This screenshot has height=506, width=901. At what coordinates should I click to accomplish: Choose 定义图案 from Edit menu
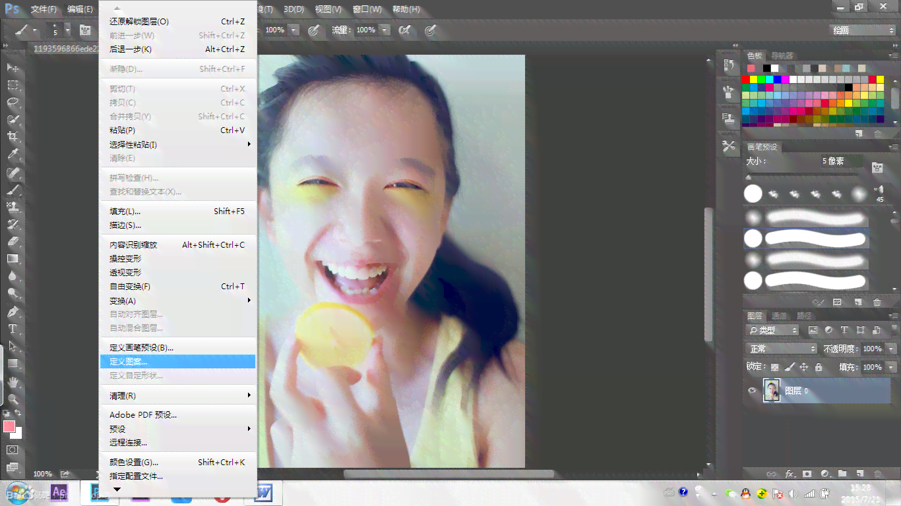pos(177,361)
